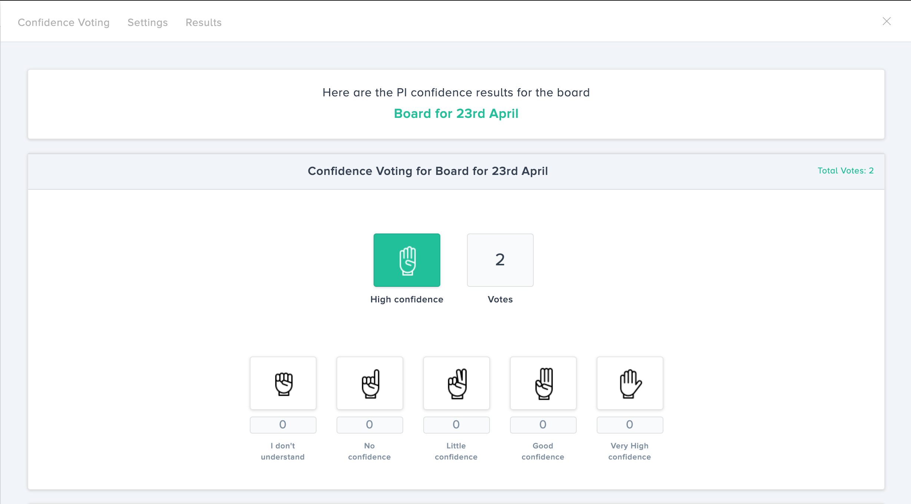
Task: Click the one-finger 'No confidence' icon
Action: pyautogui.click(x=370, y=383)
